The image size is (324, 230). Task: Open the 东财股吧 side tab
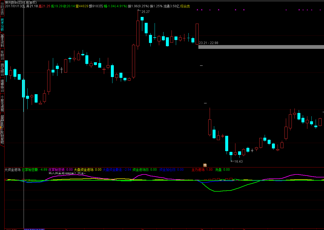point(2,137)
